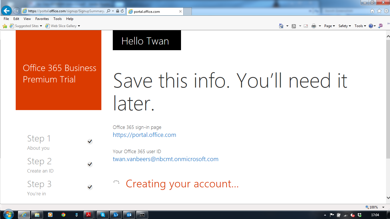This screenshot has width=390, height=219.
Task: Click the Print icon in command bar
Action: pyautogui.click(x=314, y=26)
